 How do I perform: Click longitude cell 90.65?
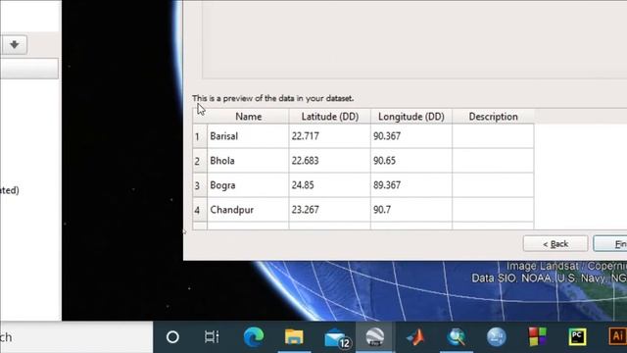coord(411,161)
